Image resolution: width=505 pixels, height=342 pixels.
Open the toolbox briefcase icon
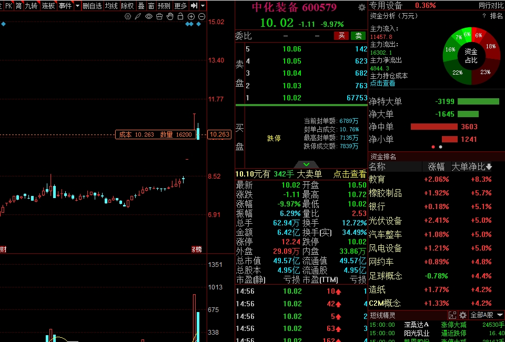click(159, 16)
